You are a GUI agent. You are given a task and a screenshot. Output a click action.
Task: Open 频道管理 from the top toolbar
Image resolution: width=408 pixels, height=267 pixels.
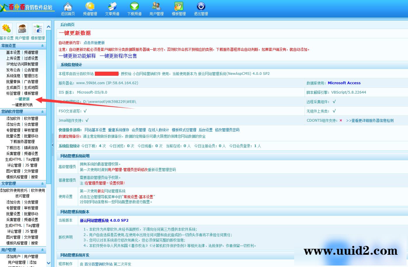[90, 8]
